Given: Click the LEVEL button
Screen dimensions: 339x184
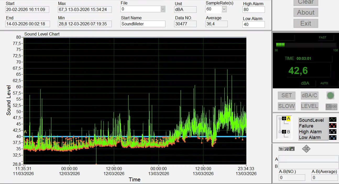Looking at the screenshot, I should tap(309, 106).
